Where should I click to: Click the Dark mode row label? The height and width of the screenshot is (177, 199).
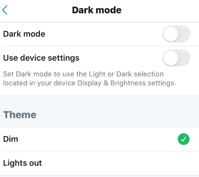click(24, 34)
